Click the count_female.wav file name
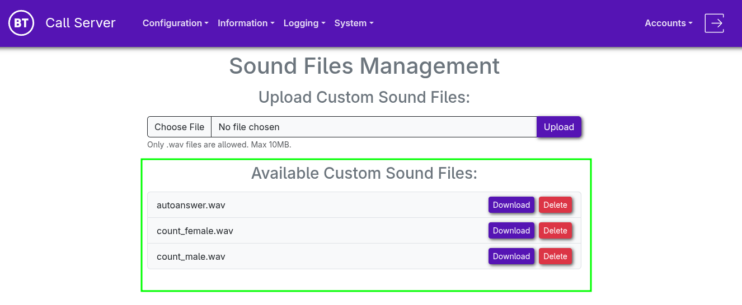 (195, 231)
